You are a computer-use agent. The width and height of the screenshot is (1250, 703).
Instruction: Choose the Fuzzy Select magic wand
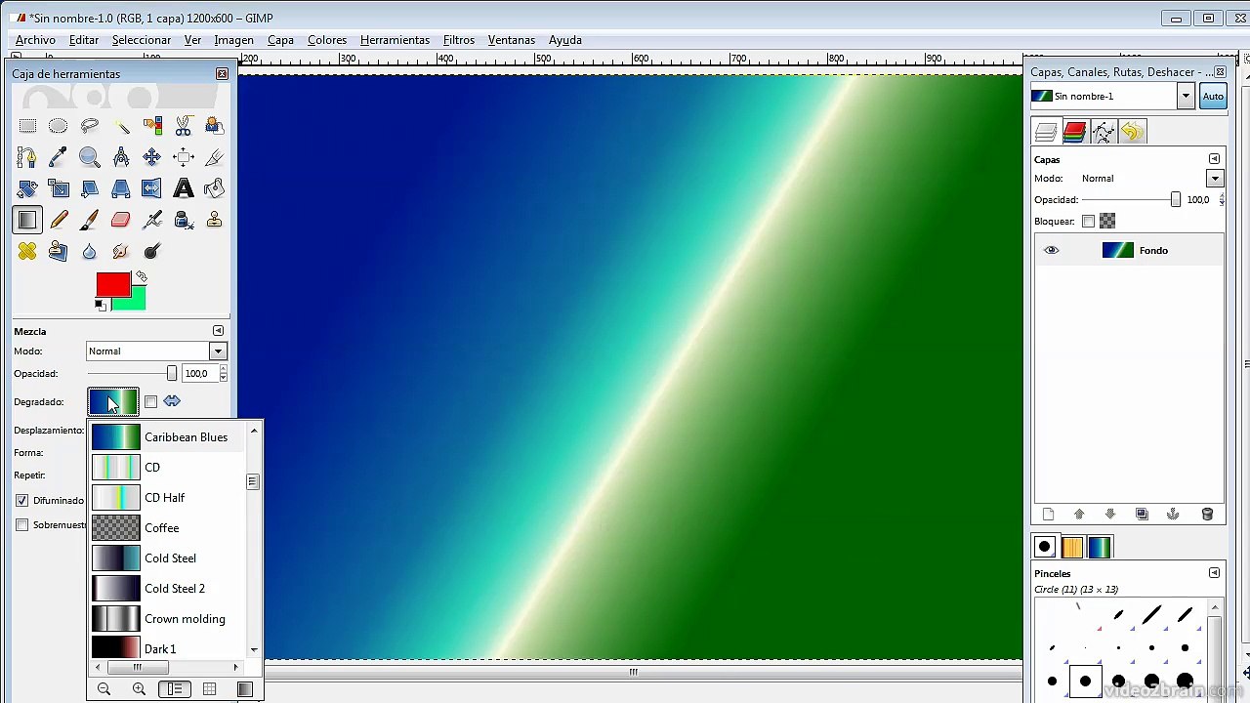click(x=121, y=126)
